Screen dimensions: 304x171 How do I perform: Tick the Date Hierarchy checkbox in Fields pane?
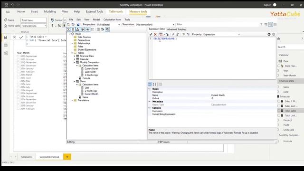point(279,66)
